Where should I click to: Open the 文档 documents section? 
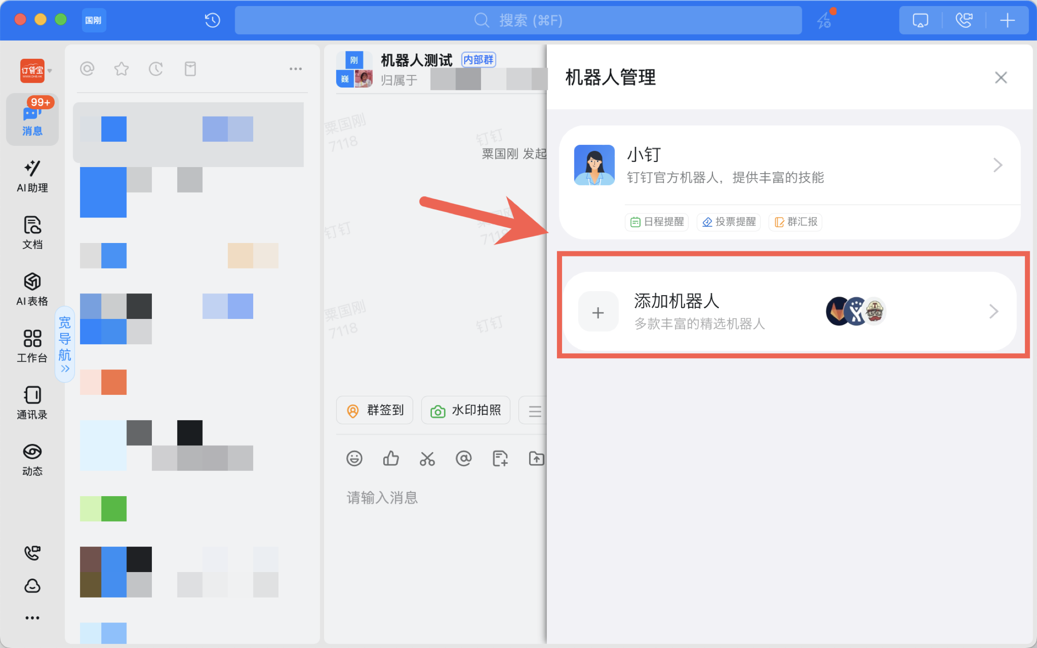[32, 232]
